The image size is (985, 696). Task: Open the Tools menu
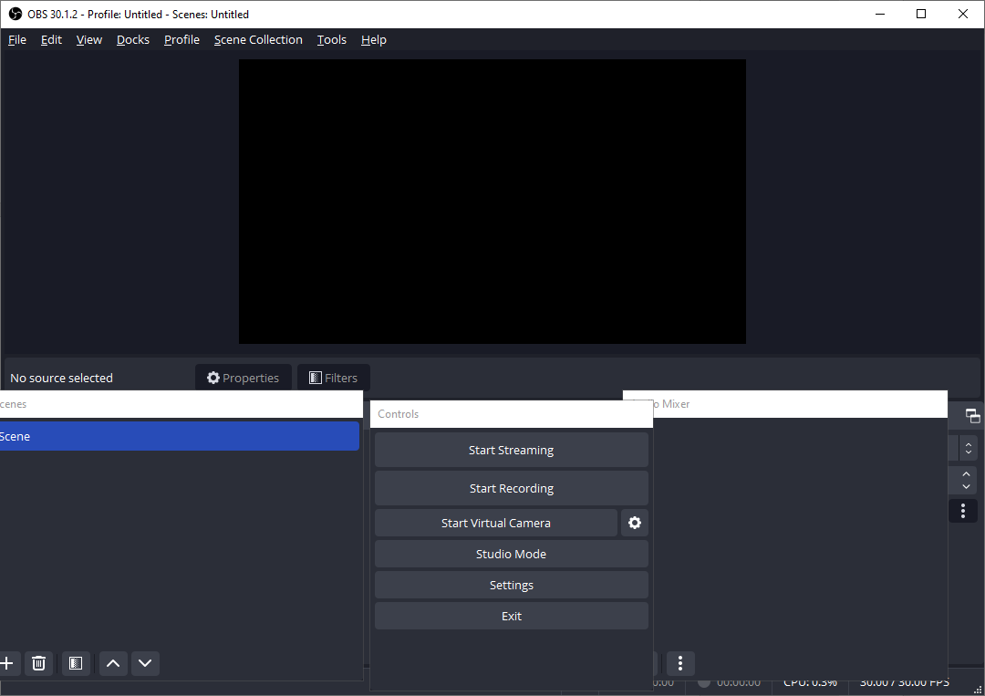pos(331,39)
